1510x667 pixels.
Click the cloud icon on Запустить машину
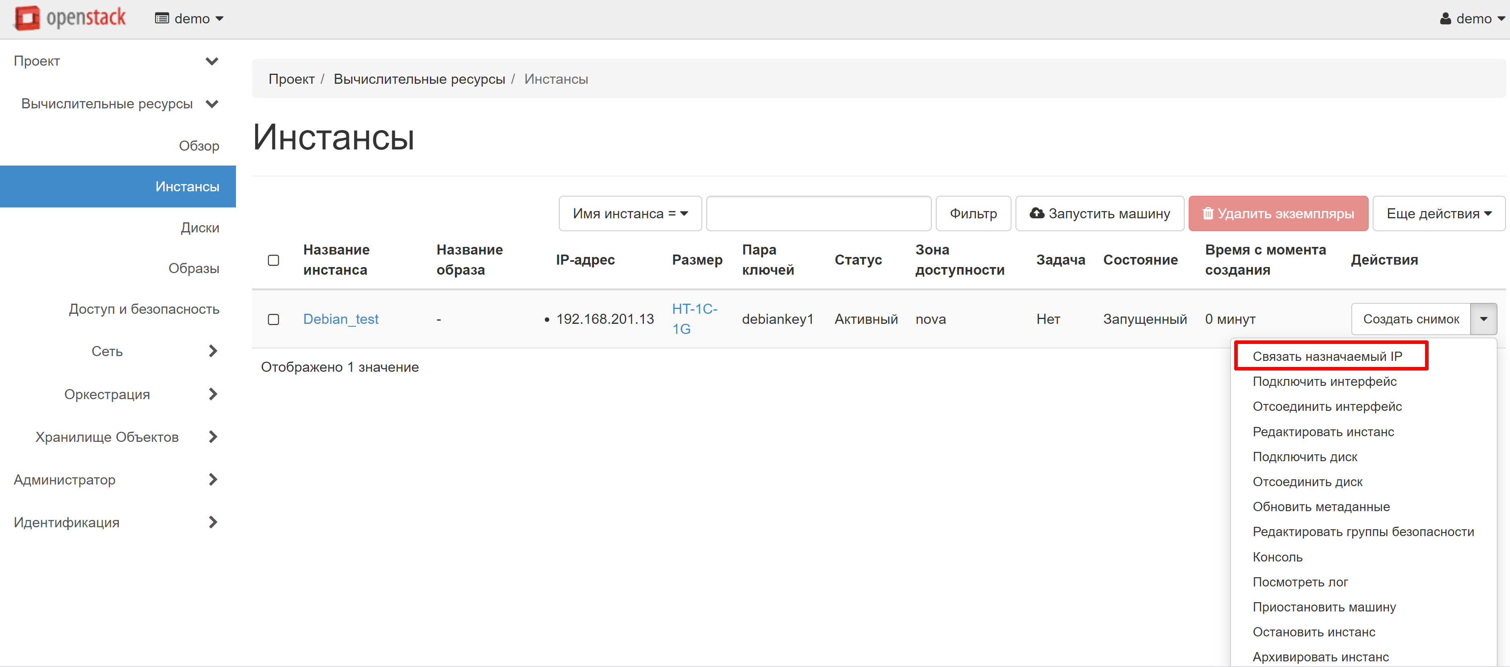coord(1037,213)
